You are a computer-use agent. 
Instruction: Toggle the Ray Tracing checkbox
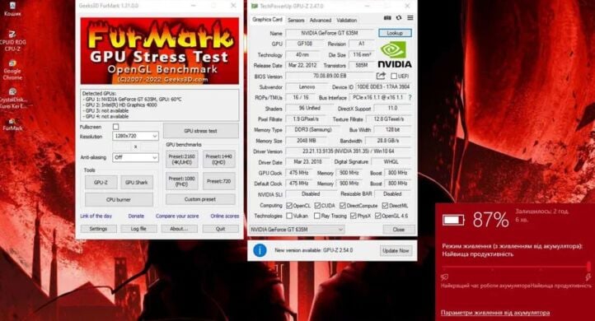point(317,216)
